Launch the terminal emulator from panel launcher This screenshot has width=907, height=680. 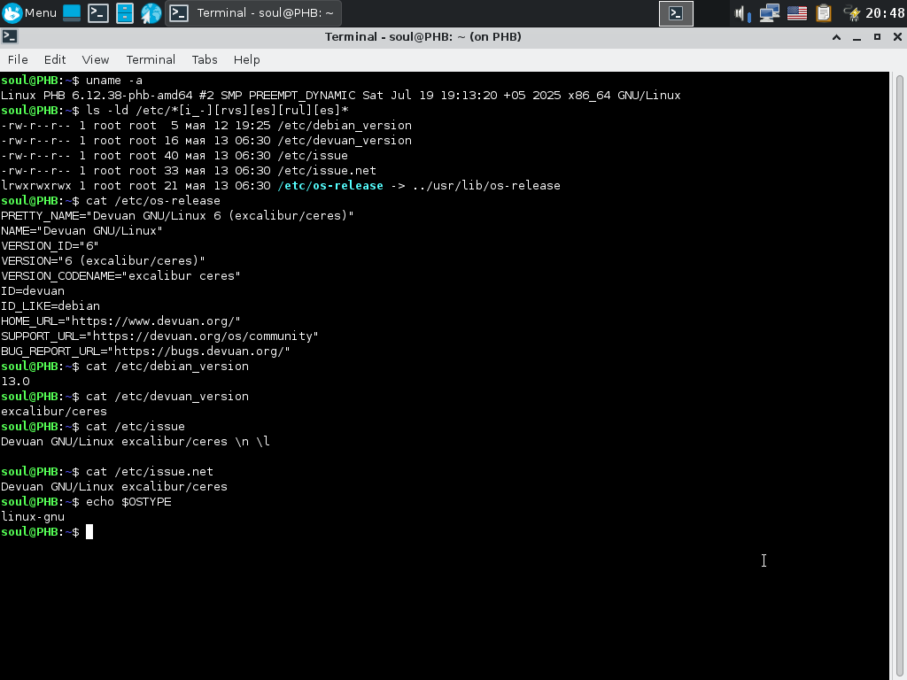tap(98, 12)
